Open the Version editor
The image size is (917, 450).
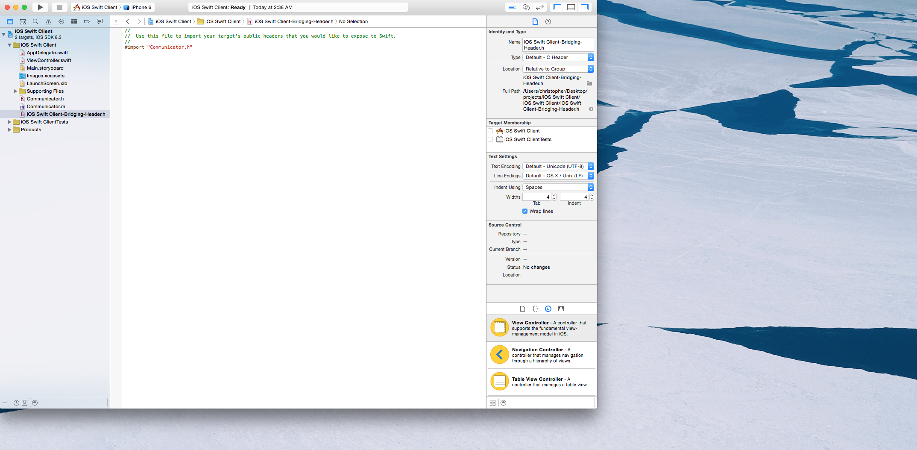tap(540, 7)
